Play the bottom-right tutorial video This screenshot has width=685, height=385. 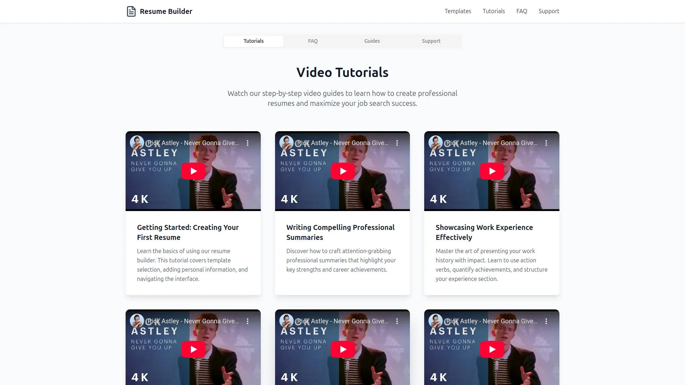(x=492, y=349)
